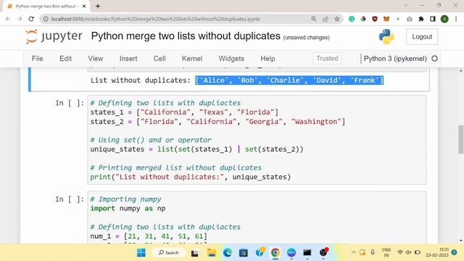Go forward using browser forward arrow

[20, 19]
